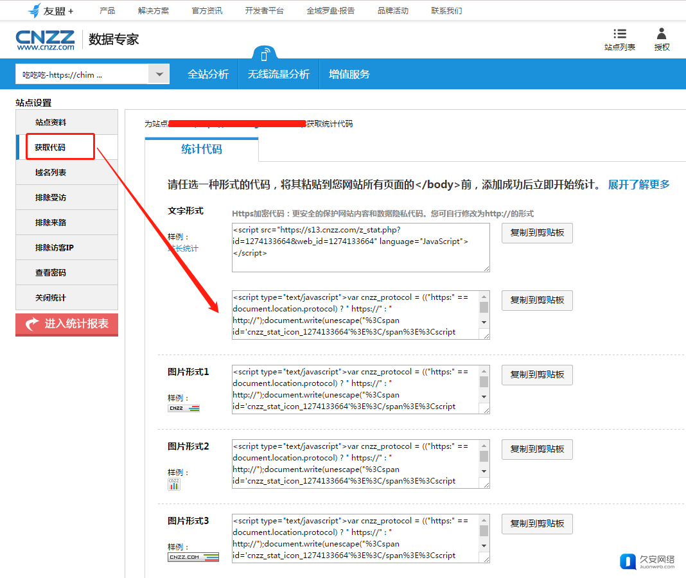This screenshot has height=578, width=686.
Task: Click the 展开了解更多 link
Action: 638,185
